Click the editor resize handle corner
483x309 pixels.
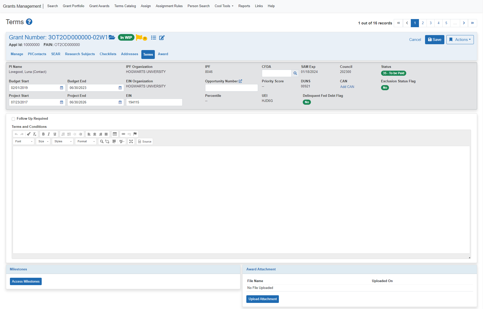coord(469,257)
